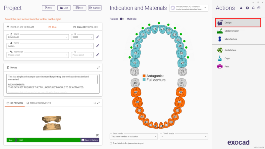Screen dimensions: 265x149
Task: Expand the Notes panel
Action: (x=98, y=68)
